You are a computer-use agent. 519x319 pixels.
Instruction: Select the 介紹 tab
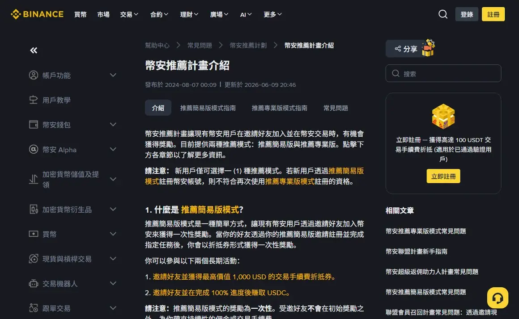point(158,108)
